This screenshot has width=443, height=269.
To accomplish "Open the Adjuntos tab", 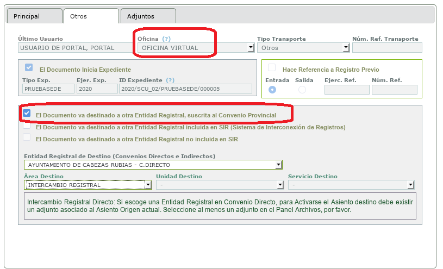I will pos(148,16).
